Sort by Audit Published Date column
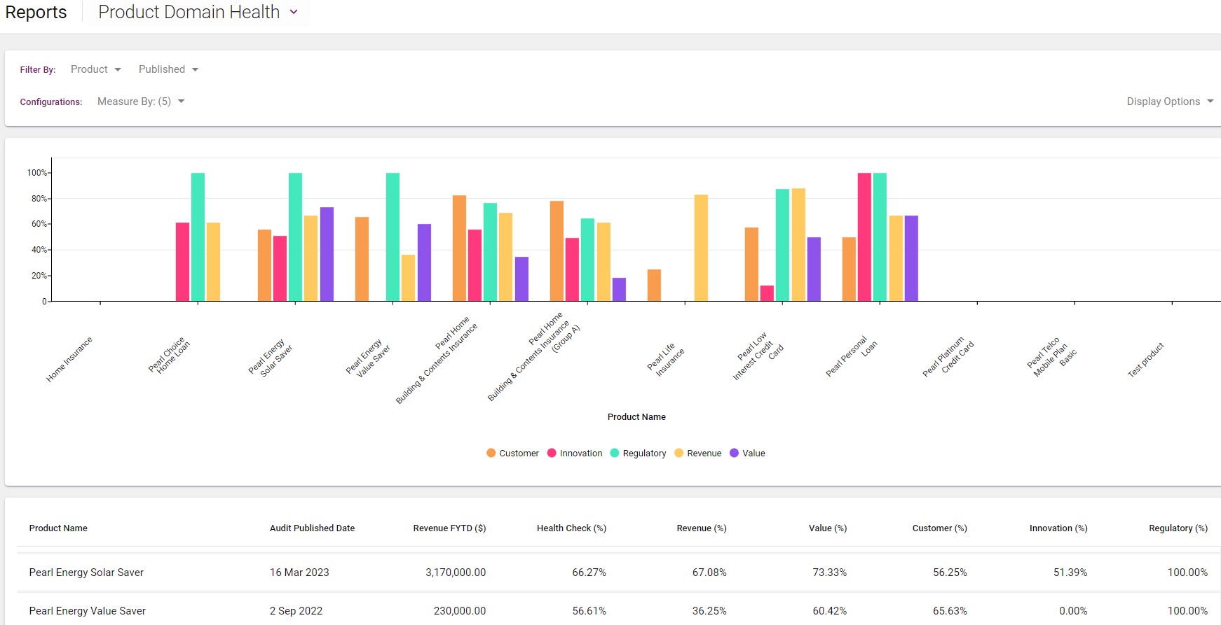 click(x=312, y=528)
